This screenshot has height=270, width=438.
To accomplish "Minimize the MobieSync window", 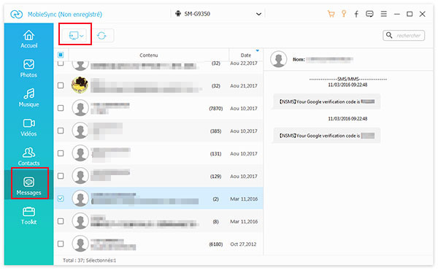I will point(397,14).
